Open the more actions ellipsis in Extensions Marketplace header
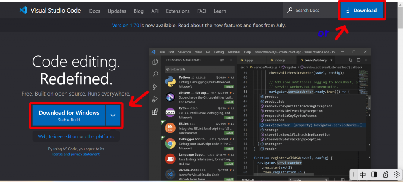Image resolution: width=403 pixels, height=182 pixels. coord(231,60)
